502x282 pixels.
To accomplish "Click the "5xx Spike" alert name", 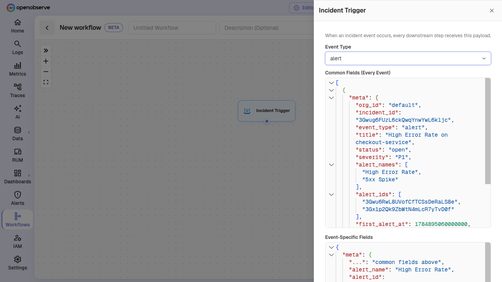I will (x=380, y=180).
